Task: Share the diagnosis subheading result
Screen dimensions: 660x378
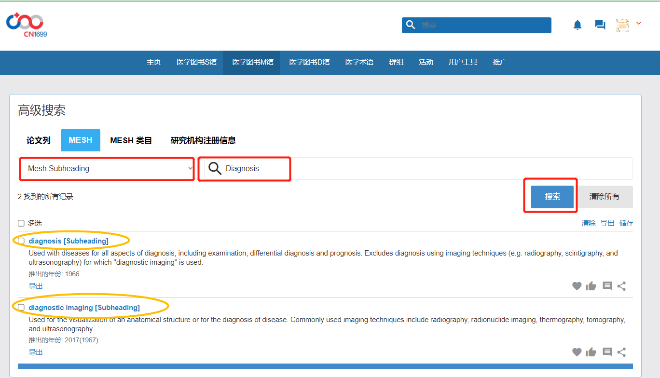Action: click(622, 286)
